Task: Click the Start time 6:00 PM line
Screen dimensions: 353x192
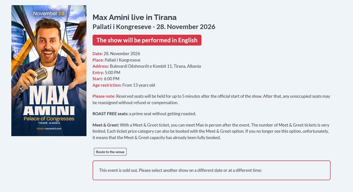Action: (x=106, y=79)
